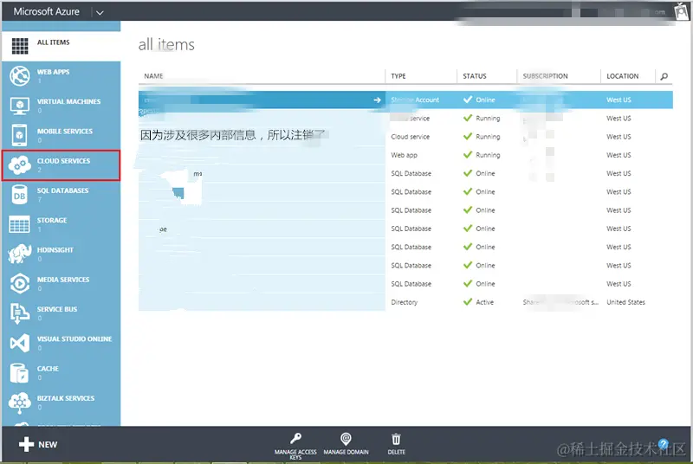Select the HDInsight elephant icon
The width and height of the screenshot is (693, 464).
coord(20,254)
